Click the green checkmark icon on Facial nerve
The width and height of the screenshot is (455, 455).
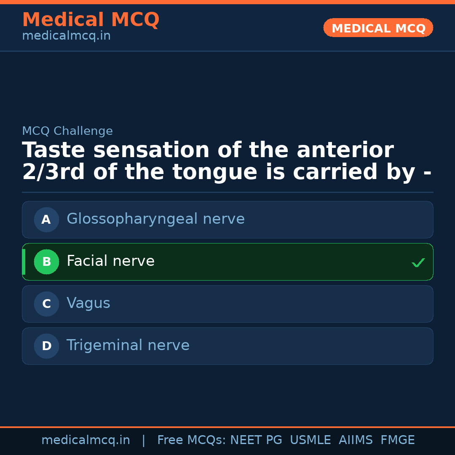(x=418, y=262)
